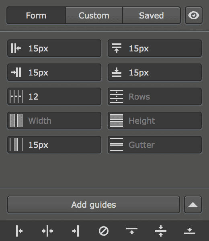Viewport: 209px width, 241px height.
Task: Select the row Height field
Action: (x=155, y=120)
